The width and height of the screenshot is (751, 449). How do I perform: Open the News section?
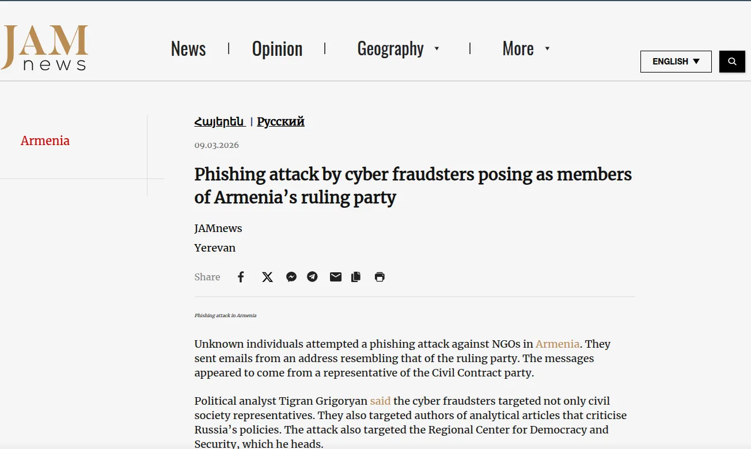click(x=188, y=49)
